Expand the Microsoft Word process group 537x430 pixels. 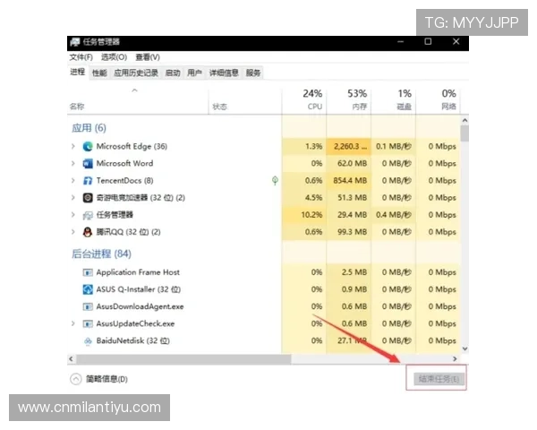[x=73, y=164]
